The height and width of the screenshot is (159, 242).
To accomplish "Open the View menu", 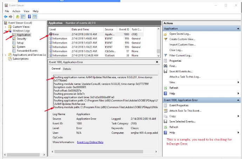I will [x=26, y=11].
